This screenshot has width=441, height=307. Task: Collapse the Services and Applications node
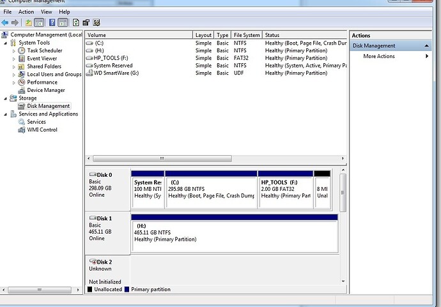[5, 114]
